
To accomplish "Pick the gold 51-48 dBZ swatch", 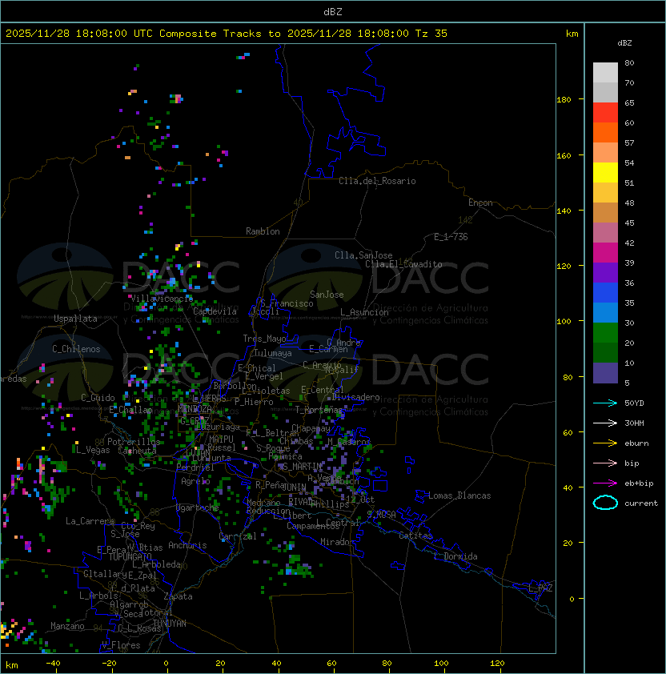I will [605, 193].
